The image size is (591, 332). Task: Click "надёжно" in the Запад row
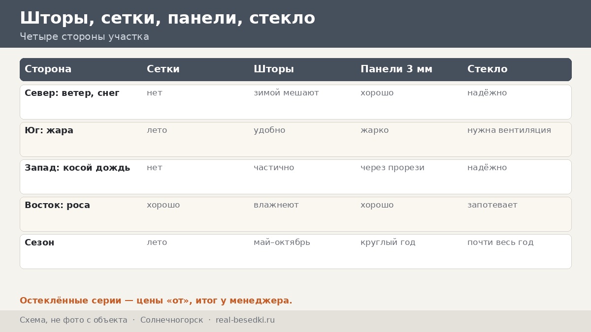coord(487,168)
